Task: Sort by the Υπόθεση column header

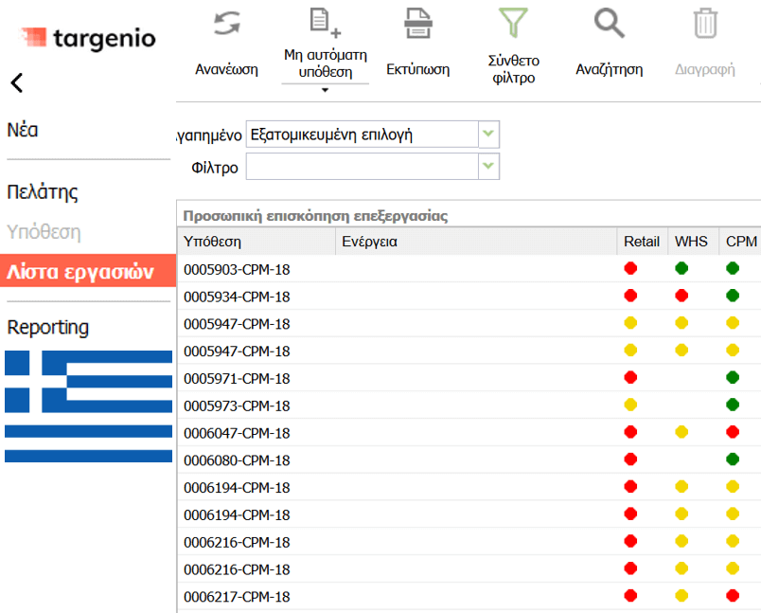Action: [x=212, y=242]
